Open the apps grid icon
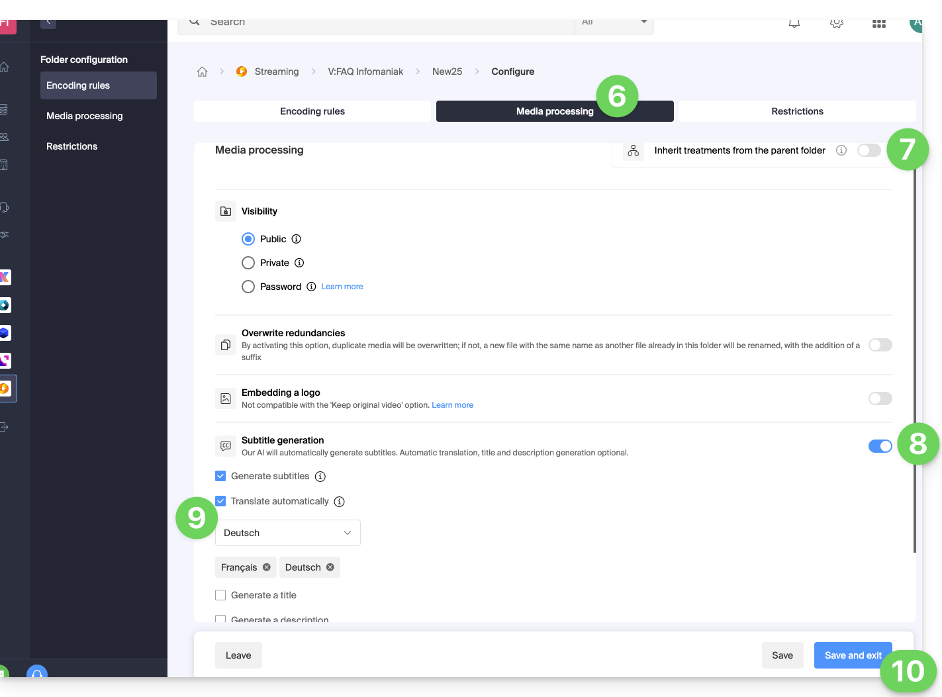This screenshot has height=697, width=942. coord(878,24)
